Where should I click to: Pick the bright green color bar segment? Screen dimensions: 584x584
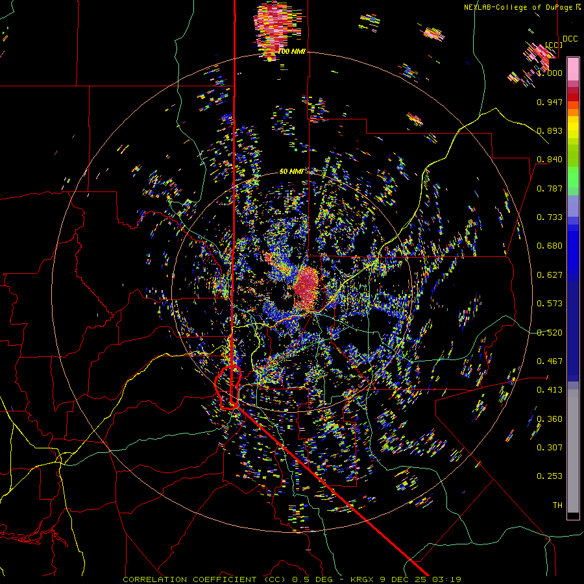tap(573, 177)
